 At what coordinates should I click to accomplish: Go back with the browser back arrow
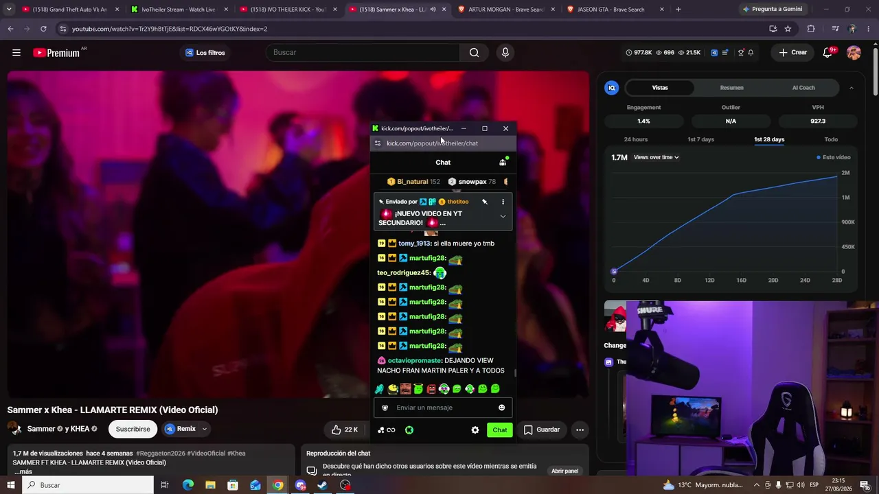pyautogui.click(x=10, y=29)
